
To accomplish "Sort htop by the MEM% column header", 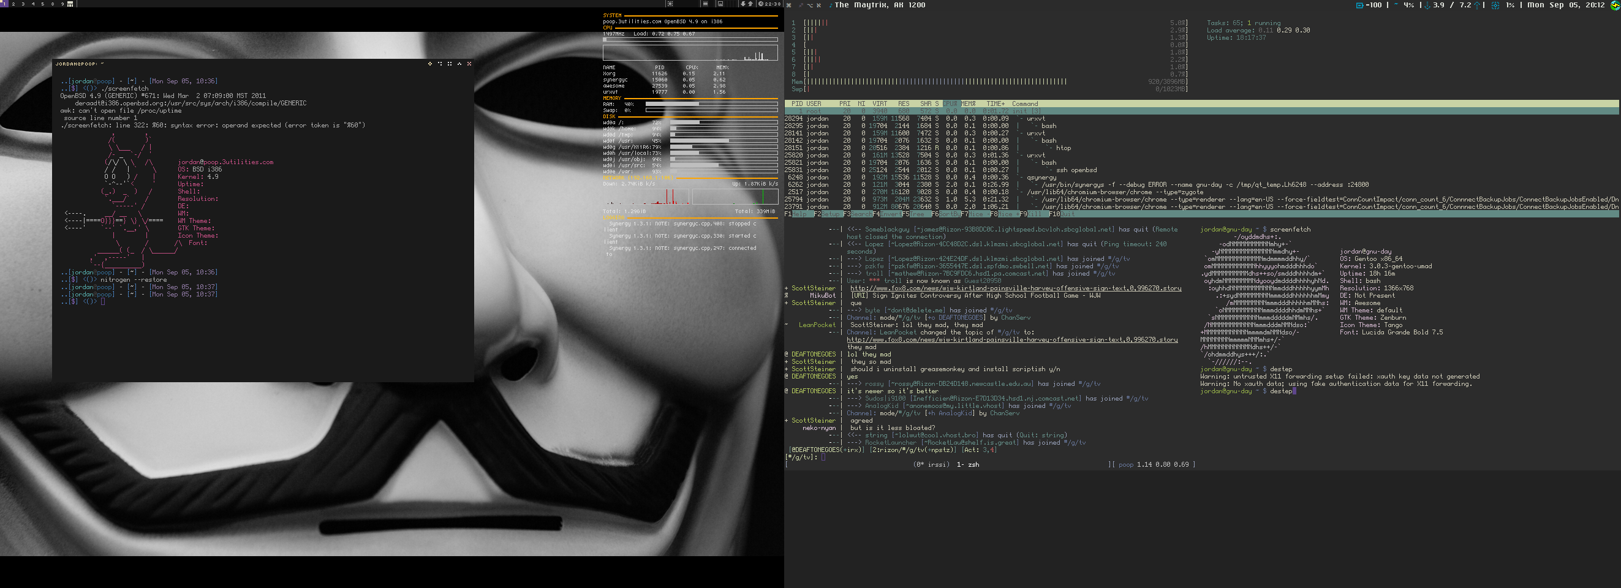I will tap(968, 104).
